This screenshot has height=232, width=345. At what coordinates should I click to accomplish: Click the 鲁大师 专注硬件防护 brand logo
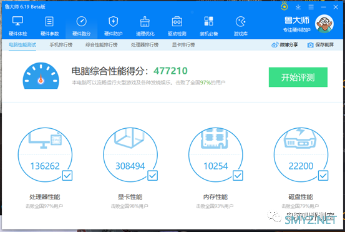297,24
